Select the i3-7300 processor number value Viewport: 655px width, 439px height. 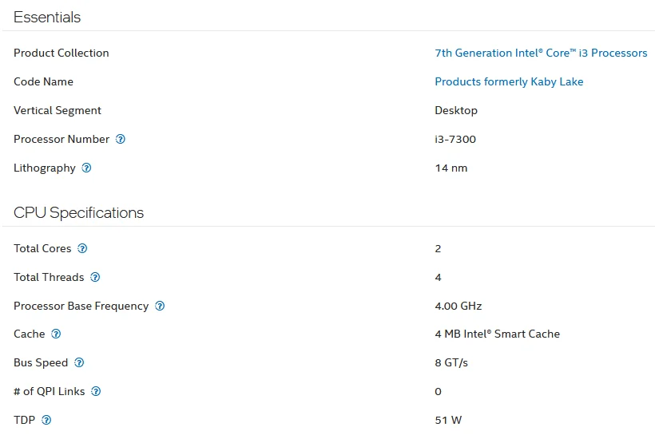pyautogui.click(x=455, y=139)
